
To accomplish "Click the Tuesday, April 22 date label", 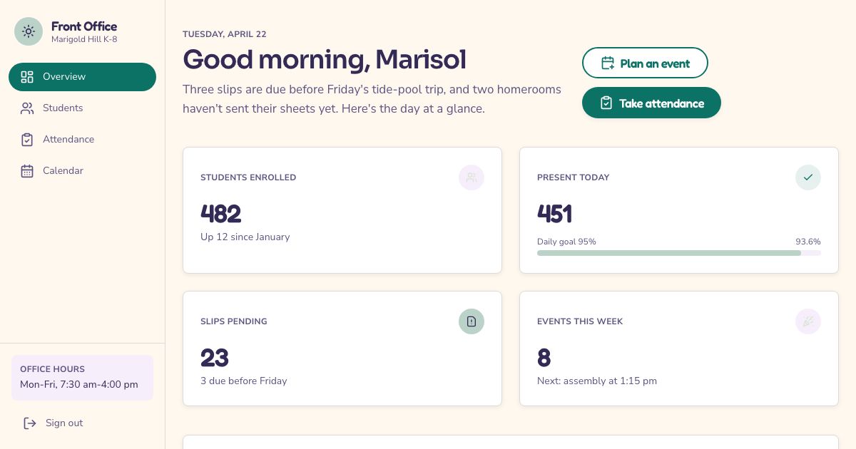I will pyautogui.click(x=225, y=34).
